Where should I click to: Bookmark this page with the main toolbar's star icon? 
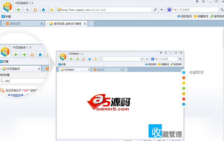tap(51, 10)
